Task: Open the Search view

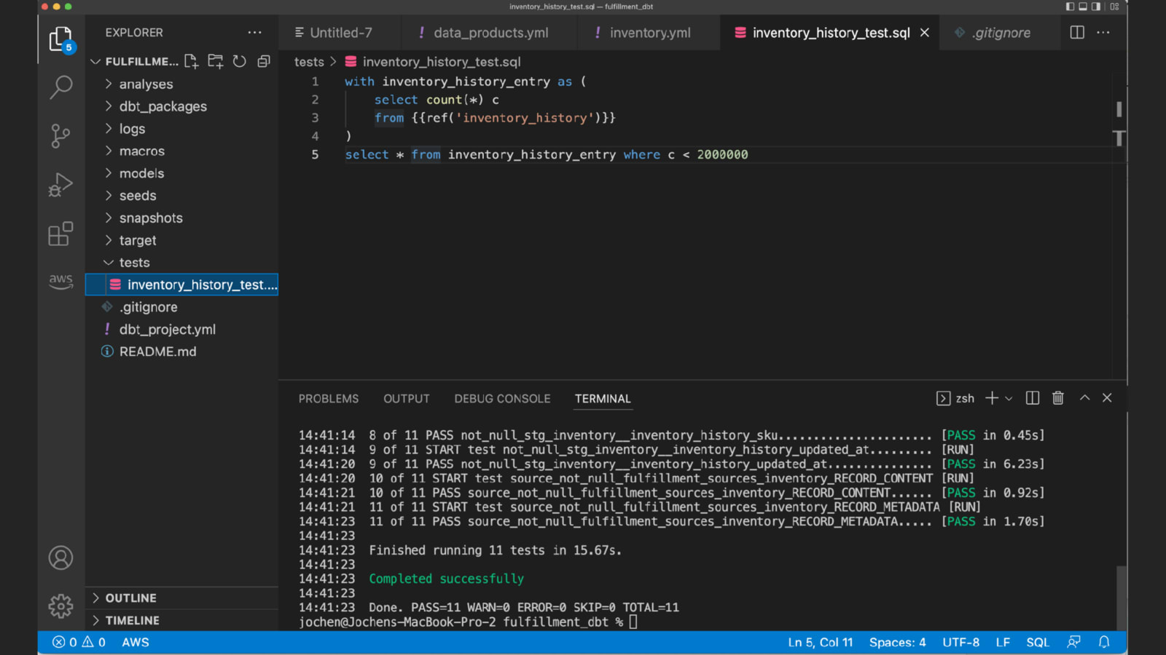Action: pyautogui.click(x=61, y=87)
